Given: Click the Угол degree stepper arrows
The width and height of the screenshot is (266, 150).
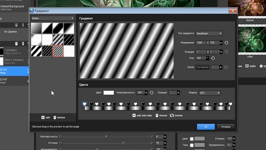Looking at the screenshot, I should pyautogui.click(x=207, y=58).
